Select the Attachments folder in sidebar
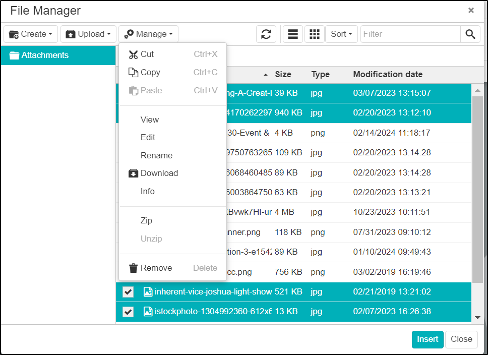The image size is (488, 355). click(58, 55)
